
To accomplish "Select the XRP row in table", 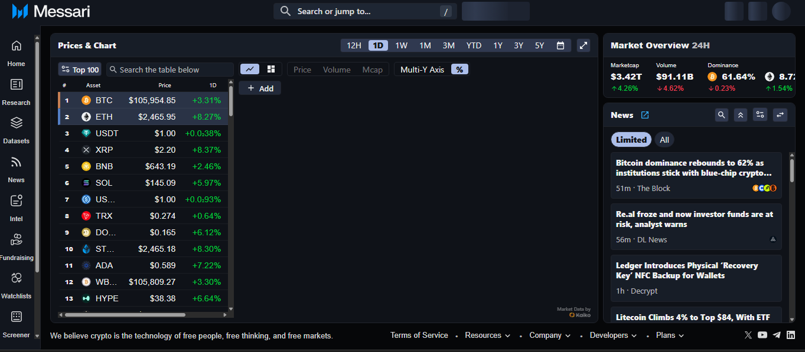I will [x=143, y=150].
